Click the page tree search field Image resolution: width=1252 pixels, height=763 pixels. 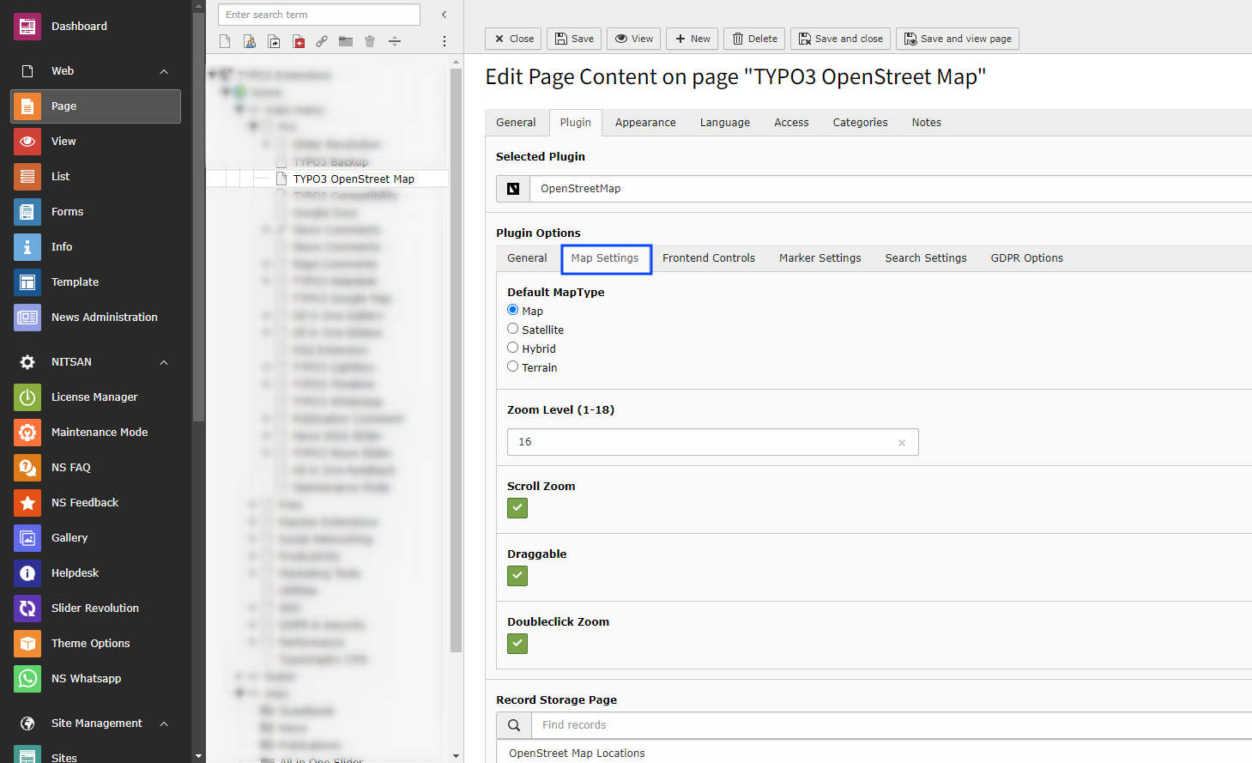point(319,15)
